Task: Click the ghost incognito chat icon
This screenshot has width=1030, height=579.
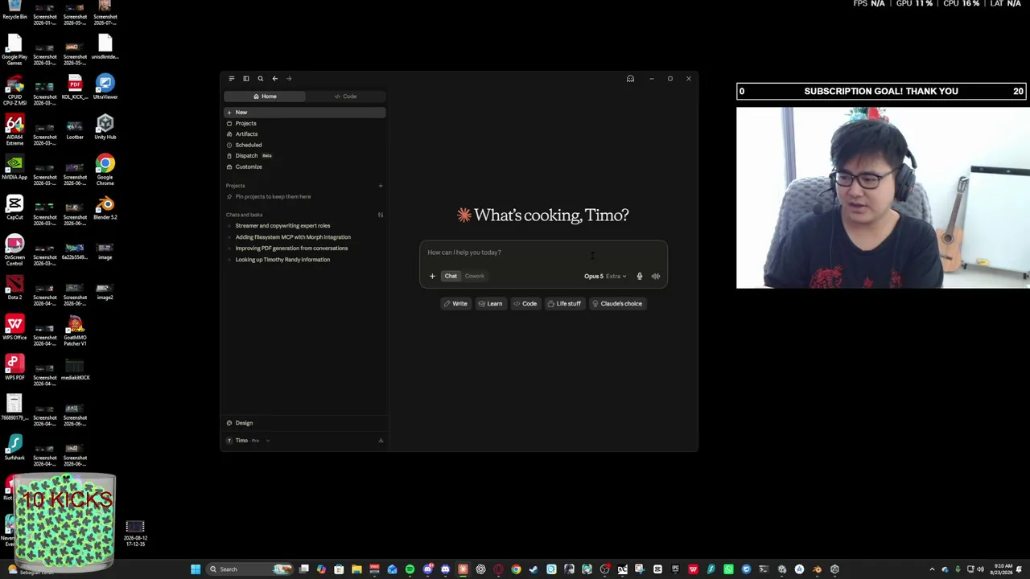Action: 630,79
